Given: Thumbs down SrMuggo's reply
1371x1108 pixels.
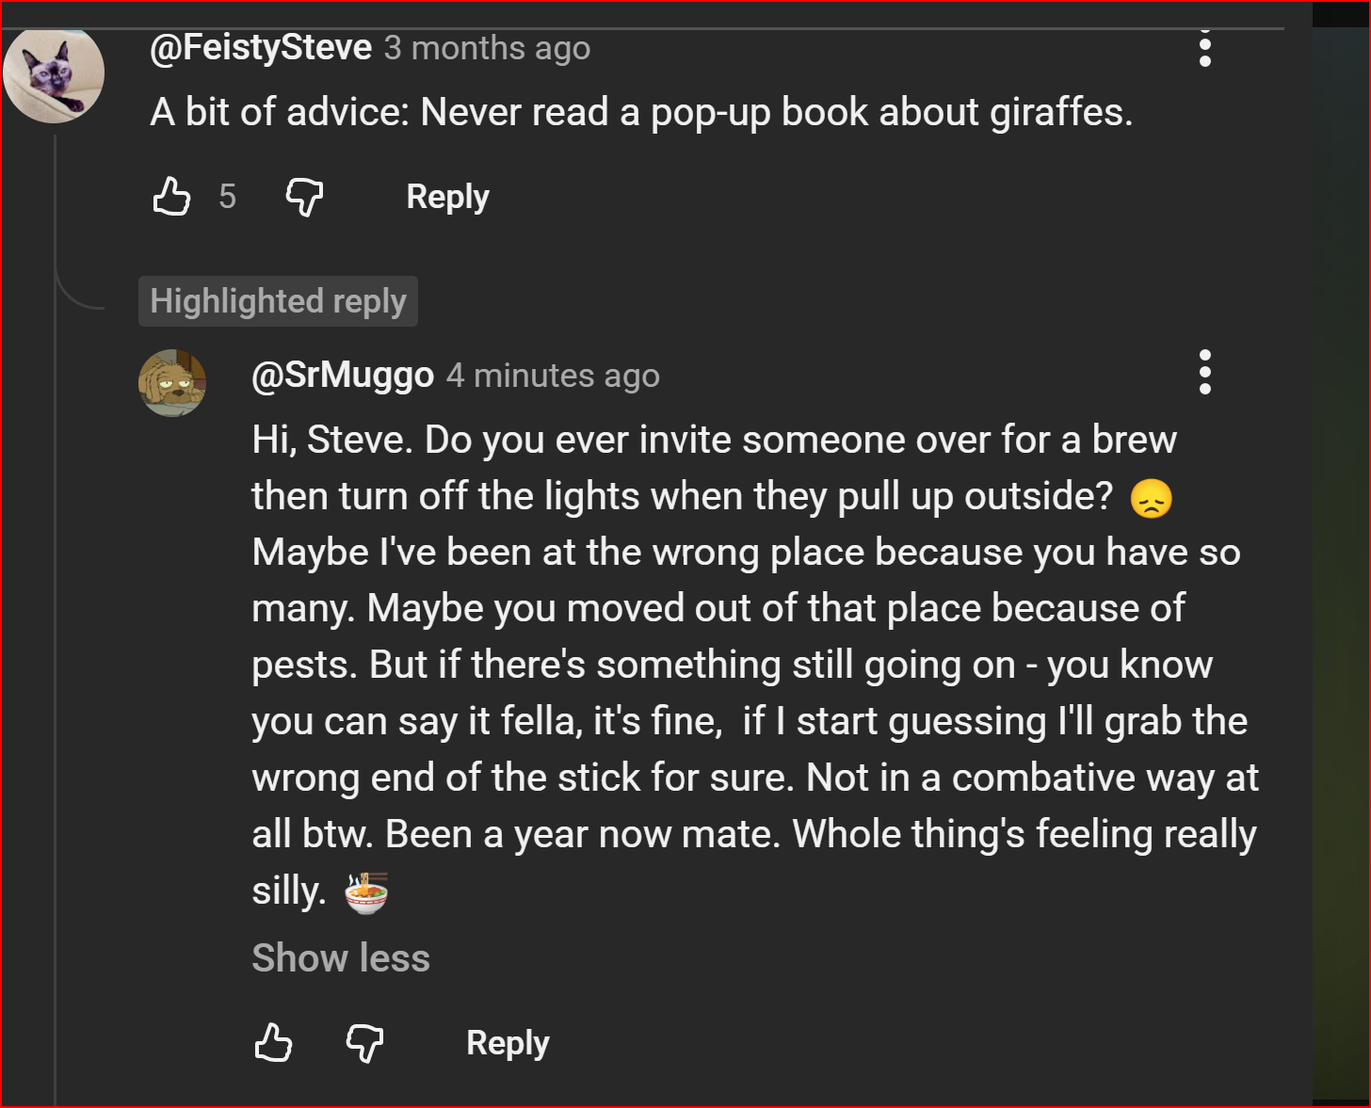Looking at the screenshot, I should (x=364, y=1043).
